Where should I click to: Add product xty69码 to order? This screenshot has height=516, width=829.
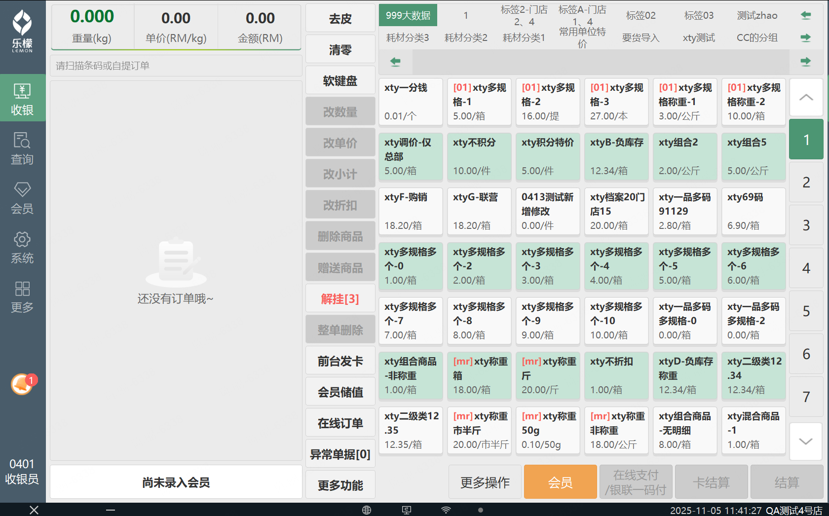pos(754,211)
